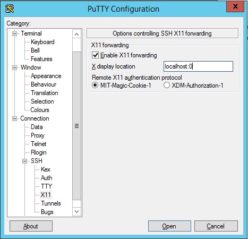Show the Proxy configuration panel
This screenshot has width=248, height=239.
click(38, 135)
